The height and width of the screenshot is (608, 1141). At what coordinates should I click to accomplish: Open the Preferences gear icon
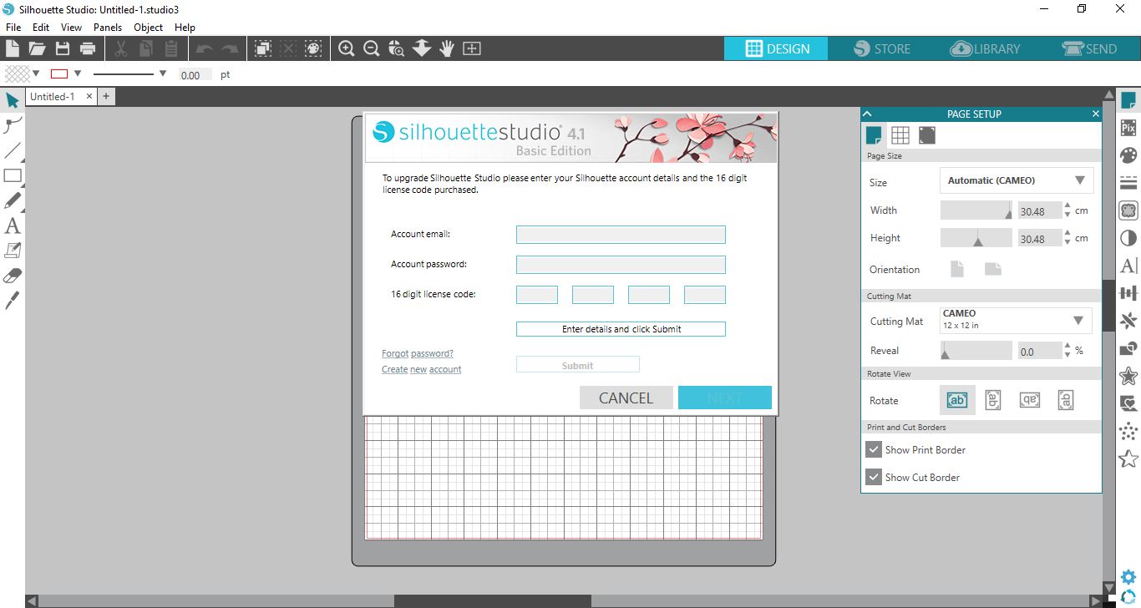point(1128,576)
